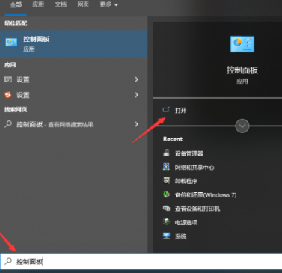Viewport: 282px width, 273px height.
Task: Click the 控制面板 icon in best match
Action: 11,43
